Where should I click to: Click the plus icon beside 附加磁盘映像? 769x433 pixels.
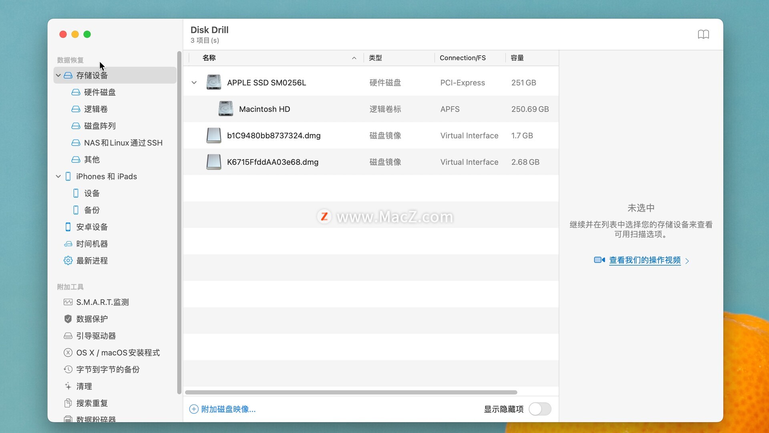tap(194, 409)
